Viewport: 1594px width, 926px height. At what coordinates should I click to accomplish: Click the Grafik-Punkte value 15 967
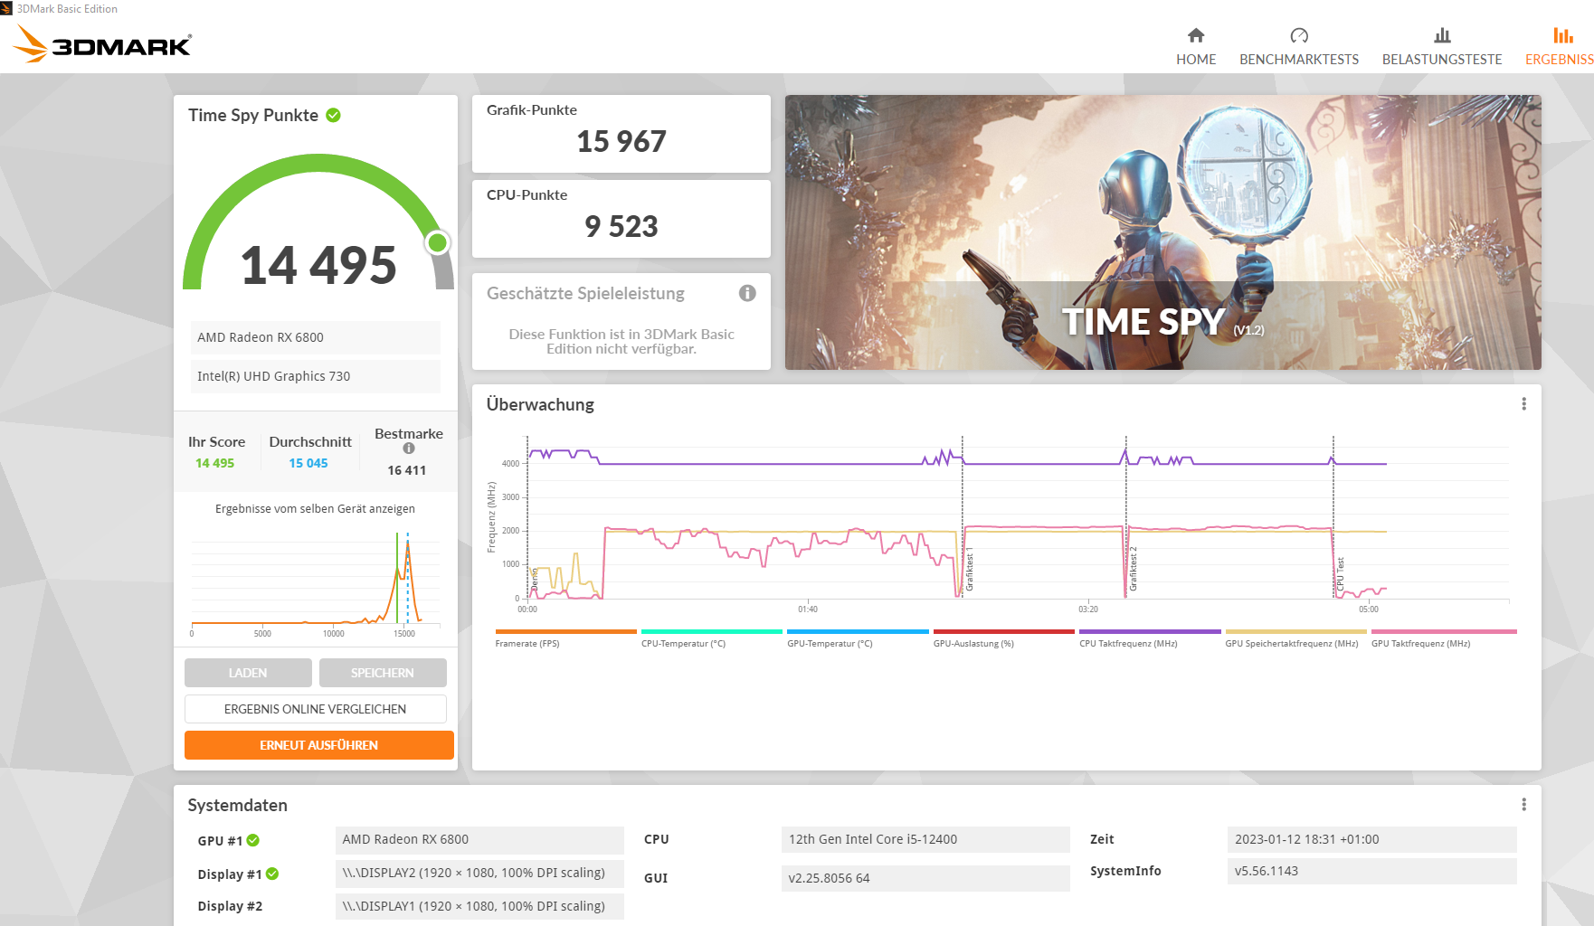click(x=621, y=141)
